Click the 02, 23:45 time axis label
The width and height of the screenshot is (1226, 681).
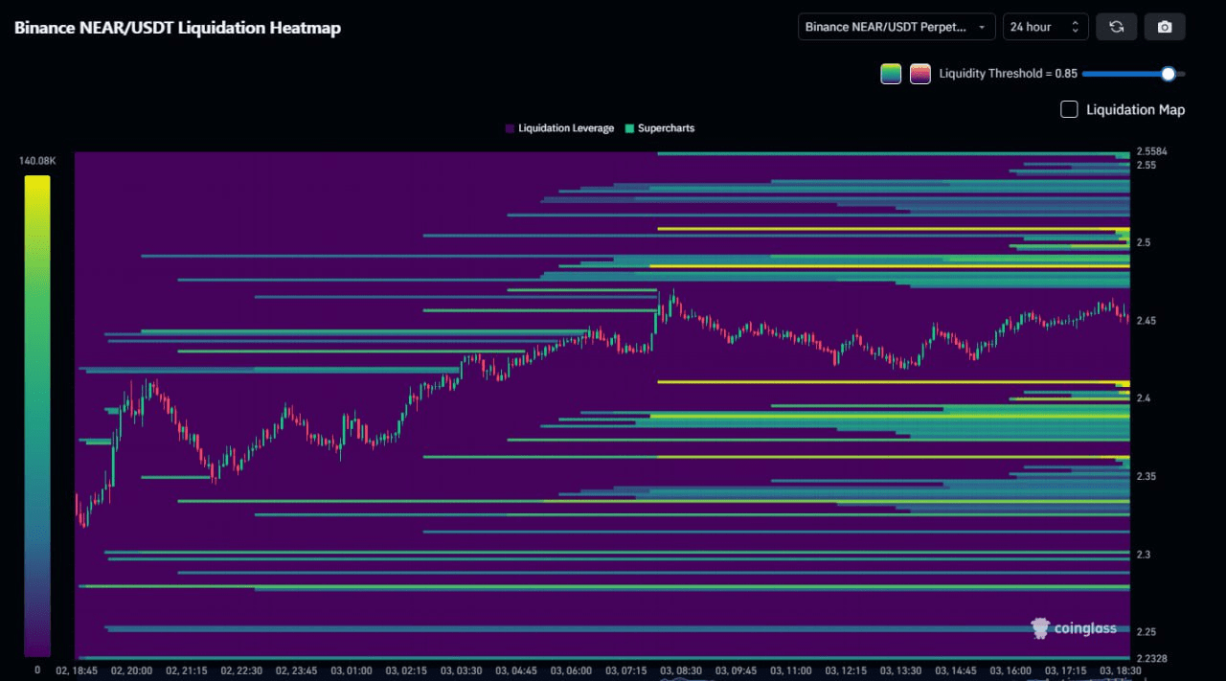[296, 670]
